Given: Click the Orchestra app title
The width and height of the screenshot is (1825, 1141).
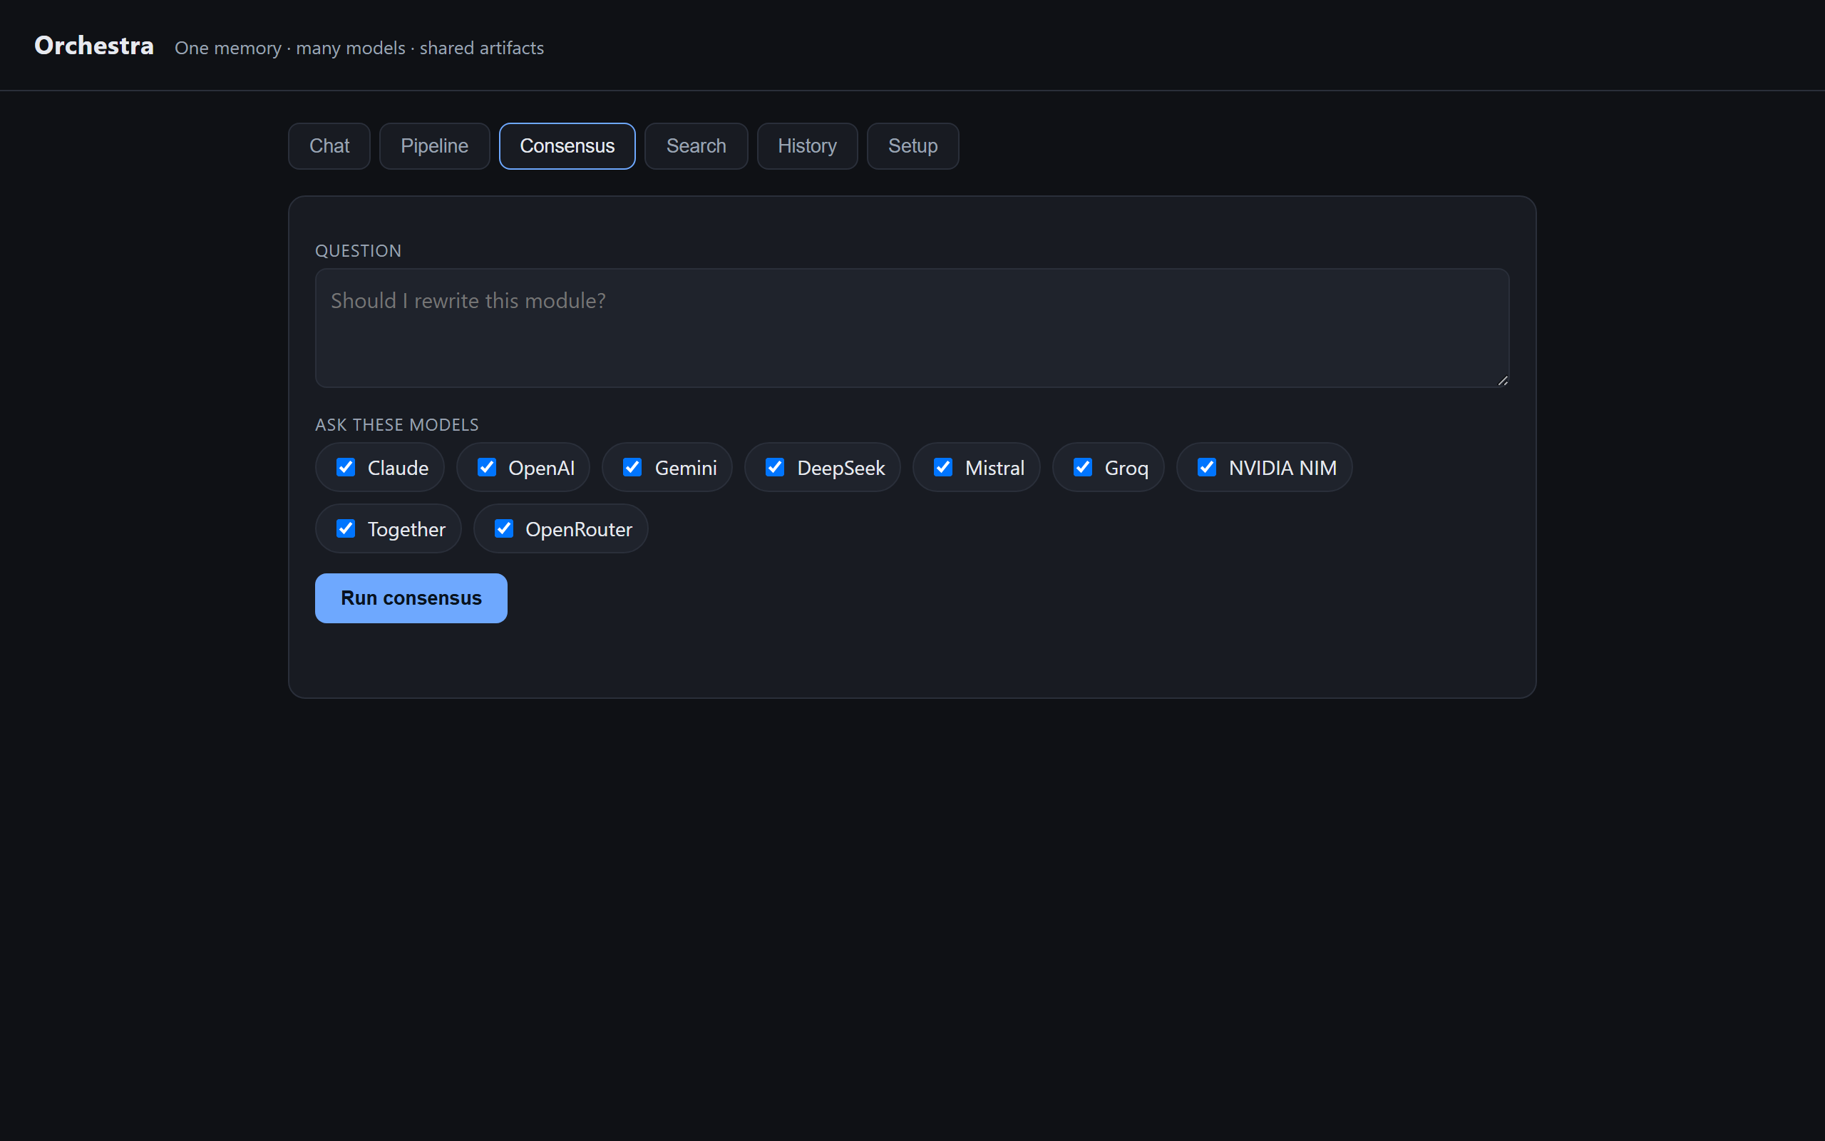Looking at the screenshot, I should [94, 46].
